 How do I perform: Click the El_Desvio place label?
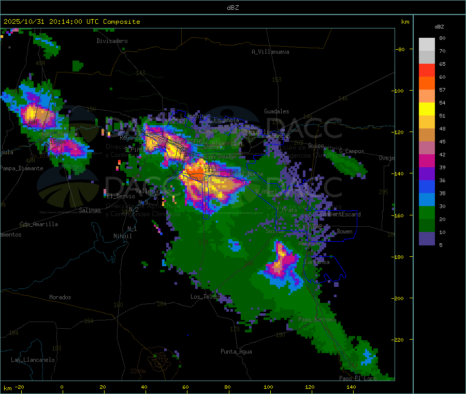(121, 196)
